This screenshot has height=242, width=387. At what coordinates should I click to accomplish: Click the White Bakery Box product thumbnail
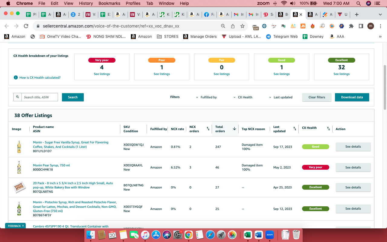pyautogui.click(x=19, y=187)
